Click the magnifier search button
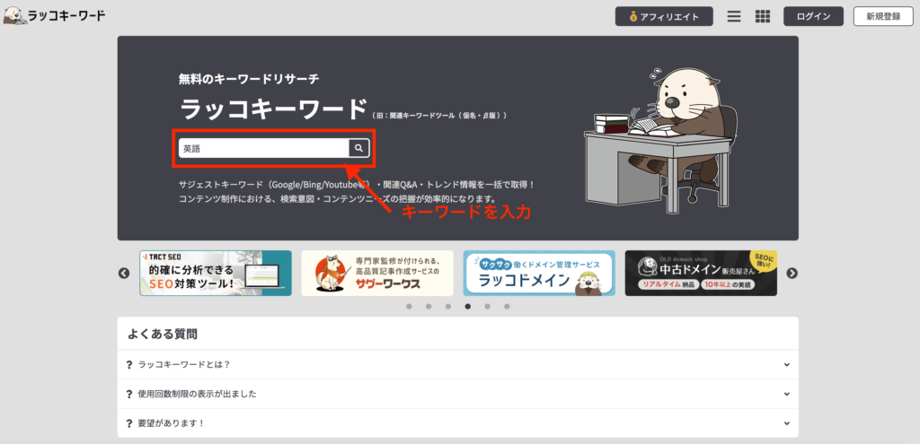The width and height of the screenshot is (920, 444). tap(358, 148)
